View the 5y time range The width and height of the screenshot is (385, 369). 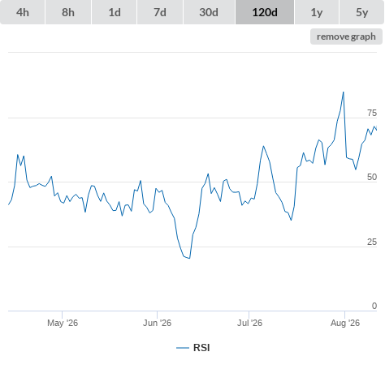coord(362,12)
